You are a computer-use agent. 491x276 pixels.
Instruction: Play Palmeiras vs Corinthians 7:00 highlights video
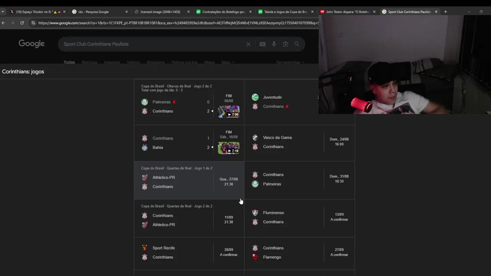tap(229, 112)
